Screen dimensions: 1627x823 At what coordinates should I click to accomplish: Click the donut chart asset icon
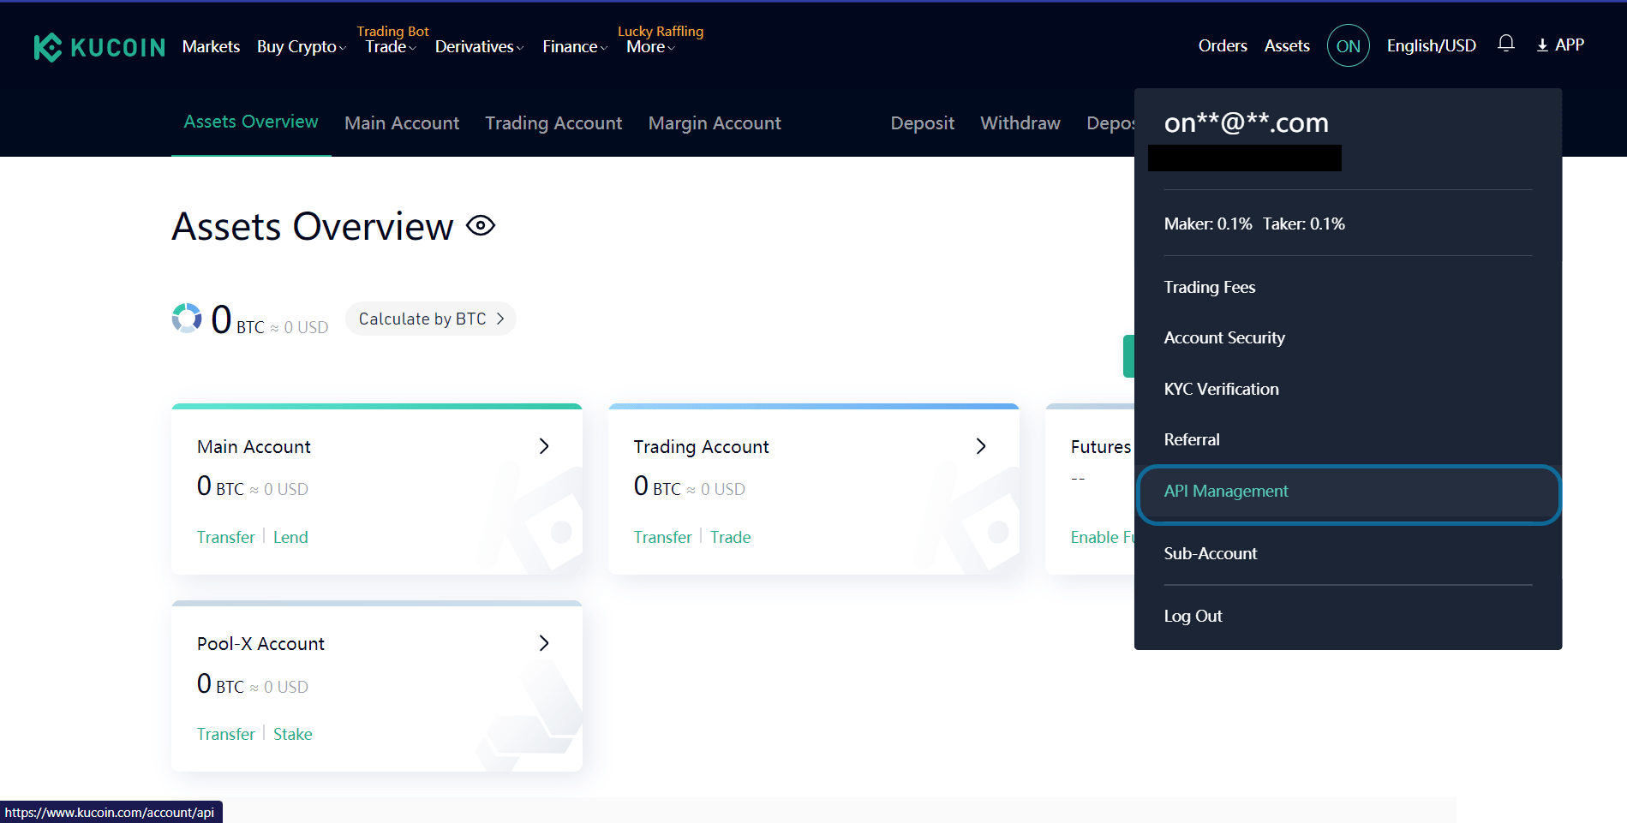187,318
